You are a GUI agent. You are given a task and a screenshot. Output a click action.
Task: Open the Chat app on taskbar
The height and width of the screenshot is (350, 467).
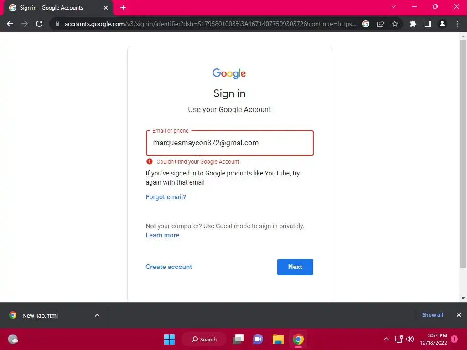(x=258, y=339)
